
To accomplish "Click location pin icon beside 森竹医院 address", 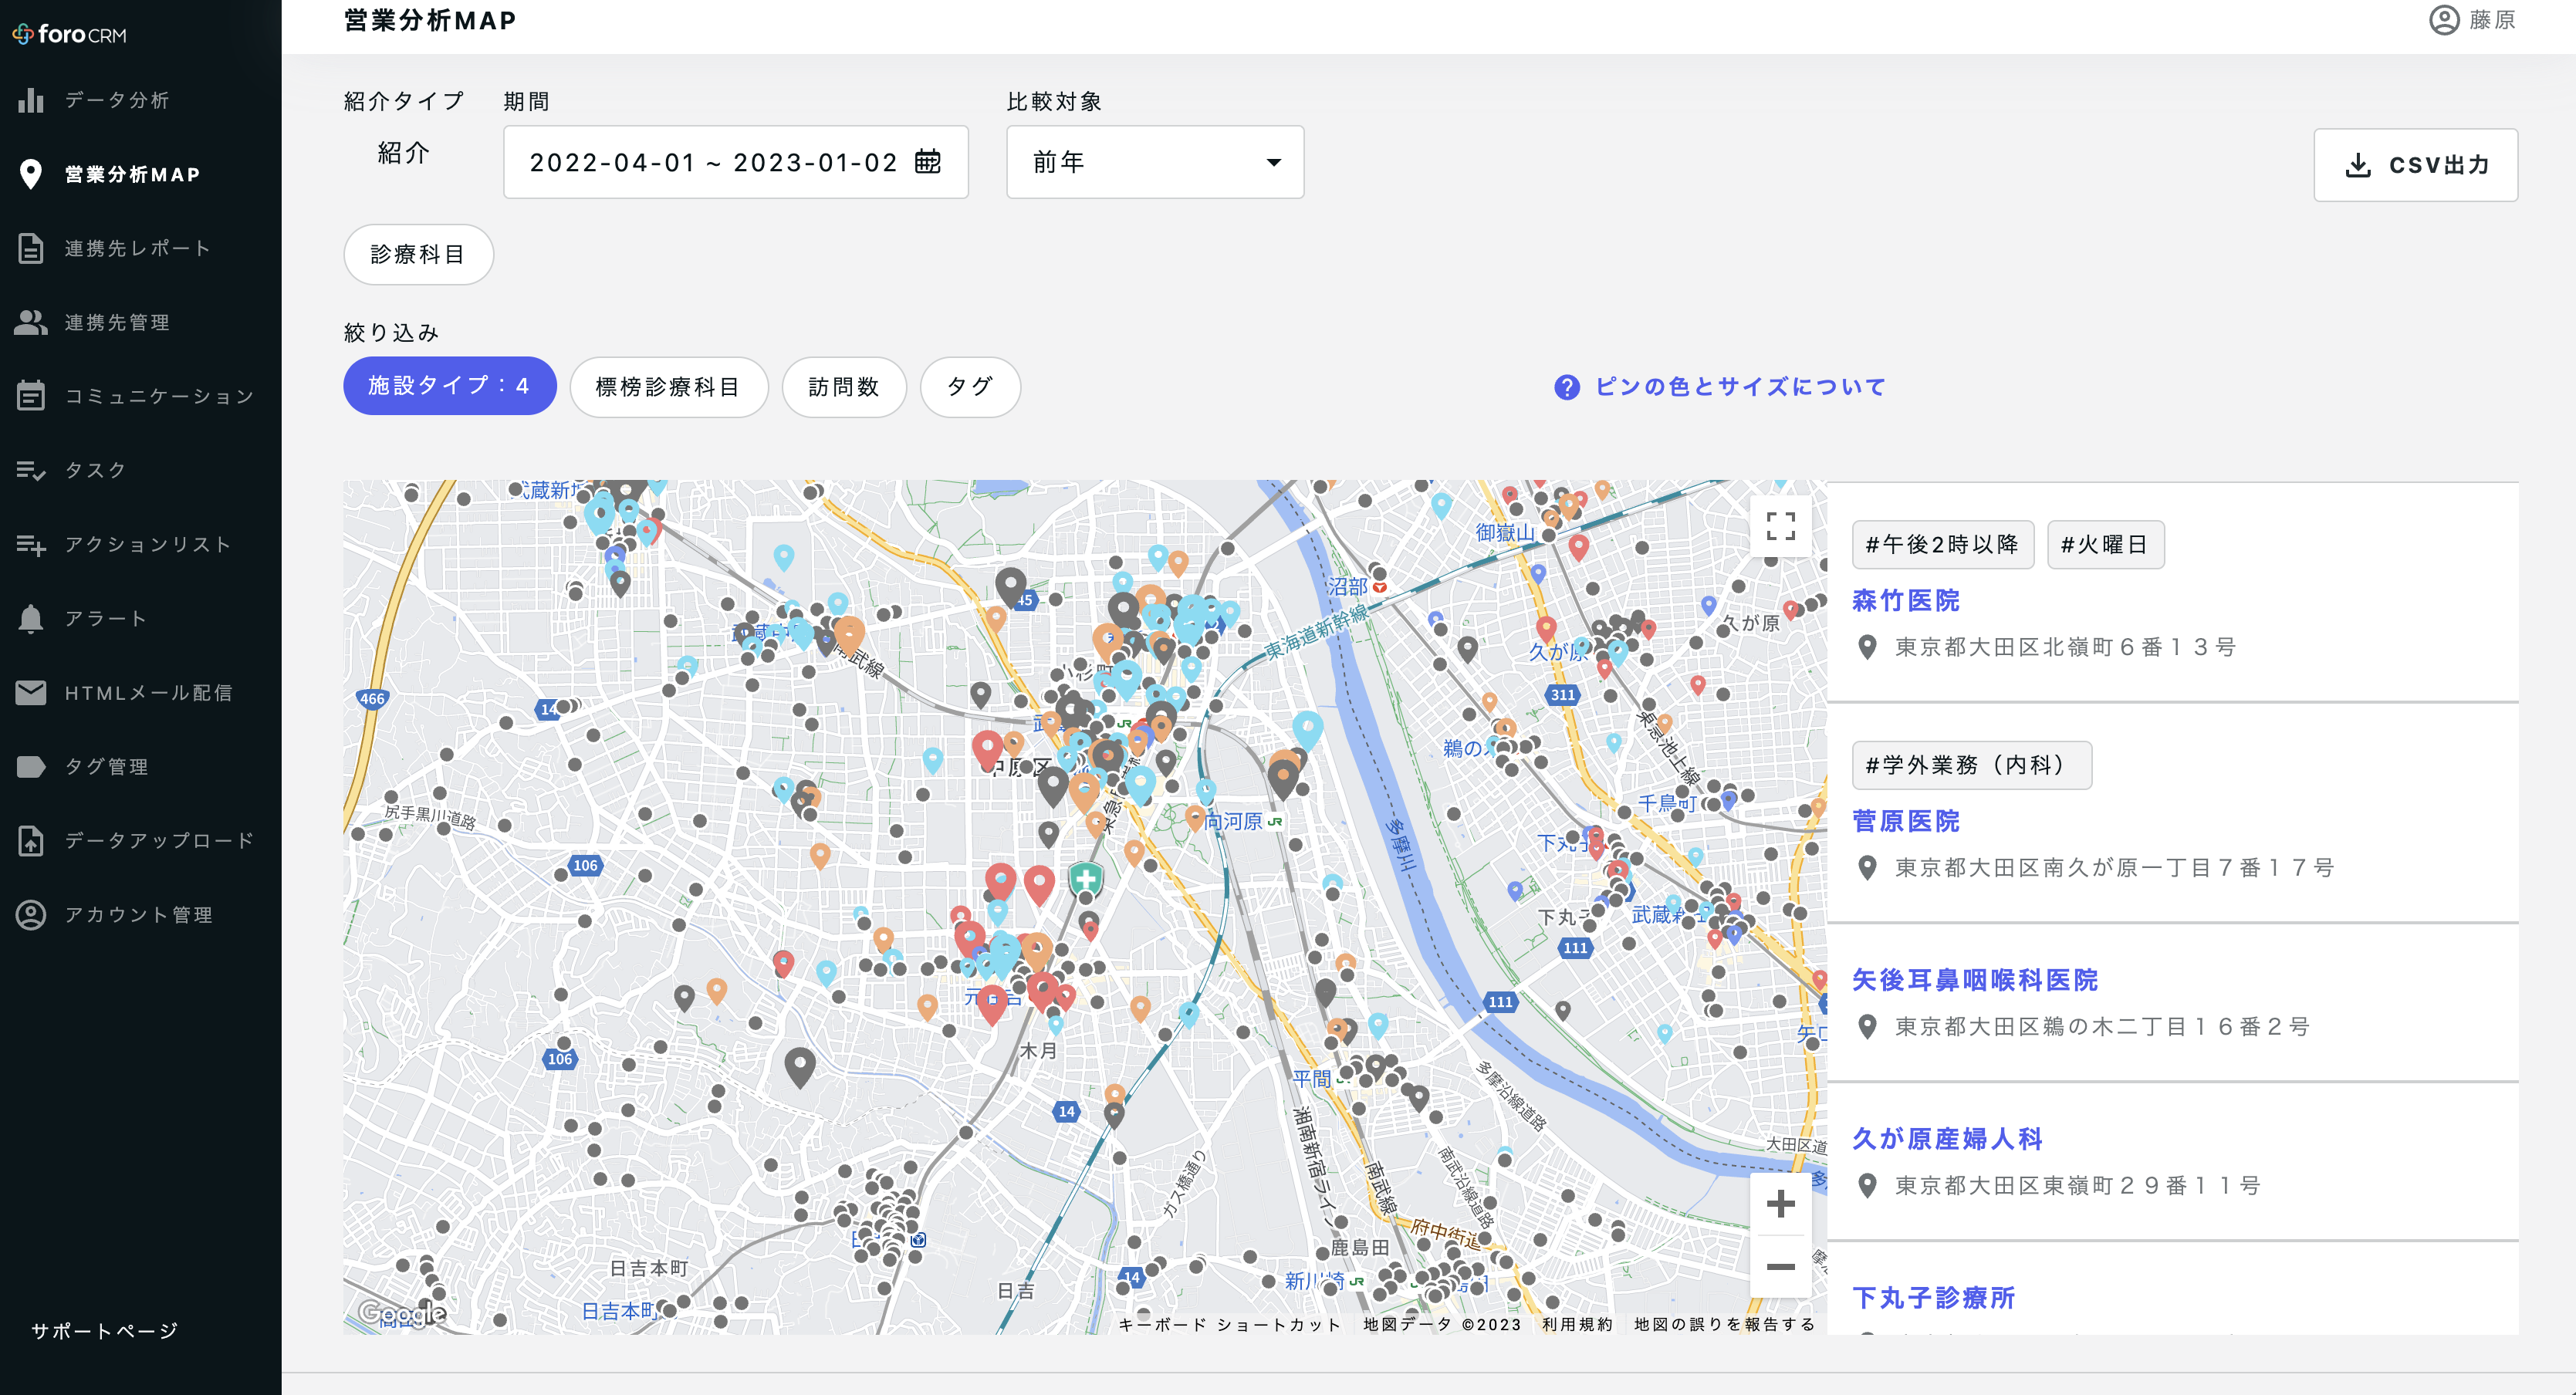I will (1866, 647).
